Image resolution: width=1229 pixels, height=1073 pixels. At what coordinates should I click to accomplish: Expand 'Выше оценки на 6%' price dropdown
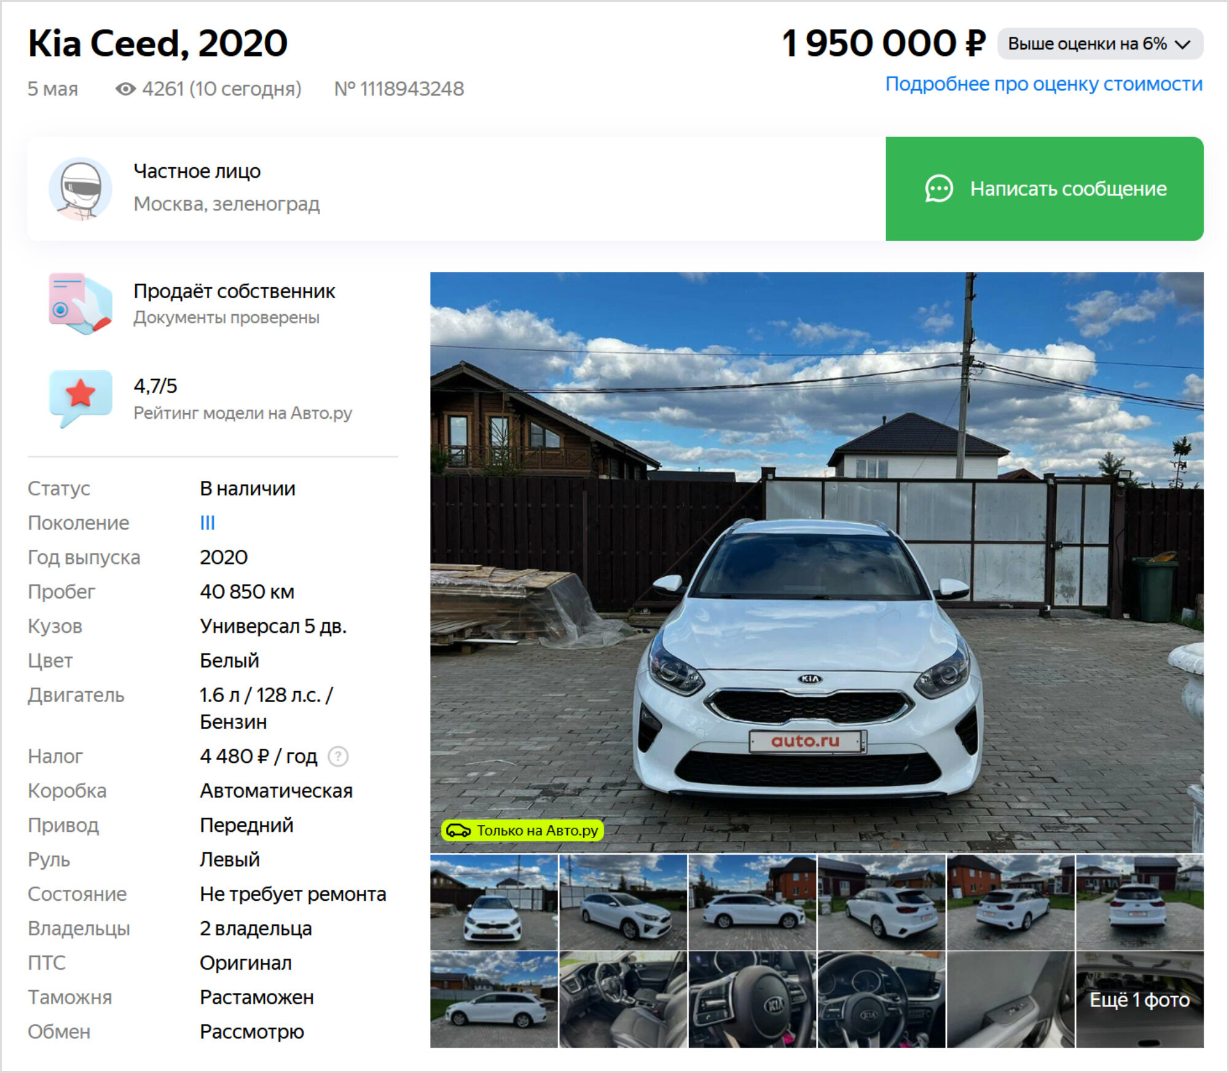pyautogui.click(x=1100, y=44)
